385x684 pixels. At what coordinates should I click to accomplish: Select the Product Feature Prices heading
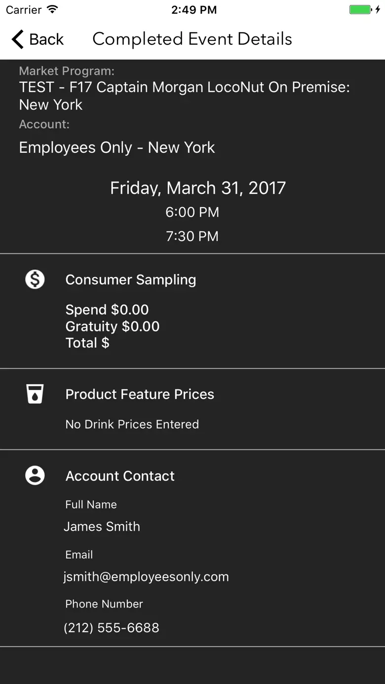140,394
